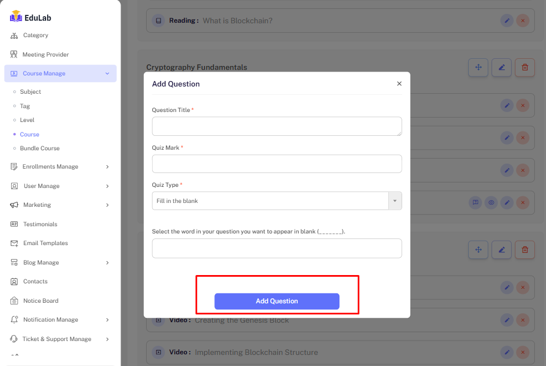Delete the 'What is Blockchain?' reading item

522,21
